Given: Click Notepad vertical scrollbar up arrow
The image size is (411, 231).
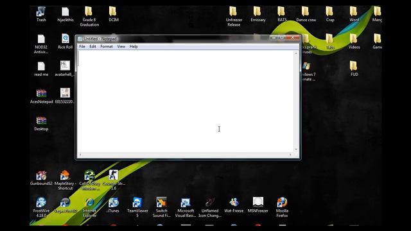Looking at the screenshot, I should point(296,53).
